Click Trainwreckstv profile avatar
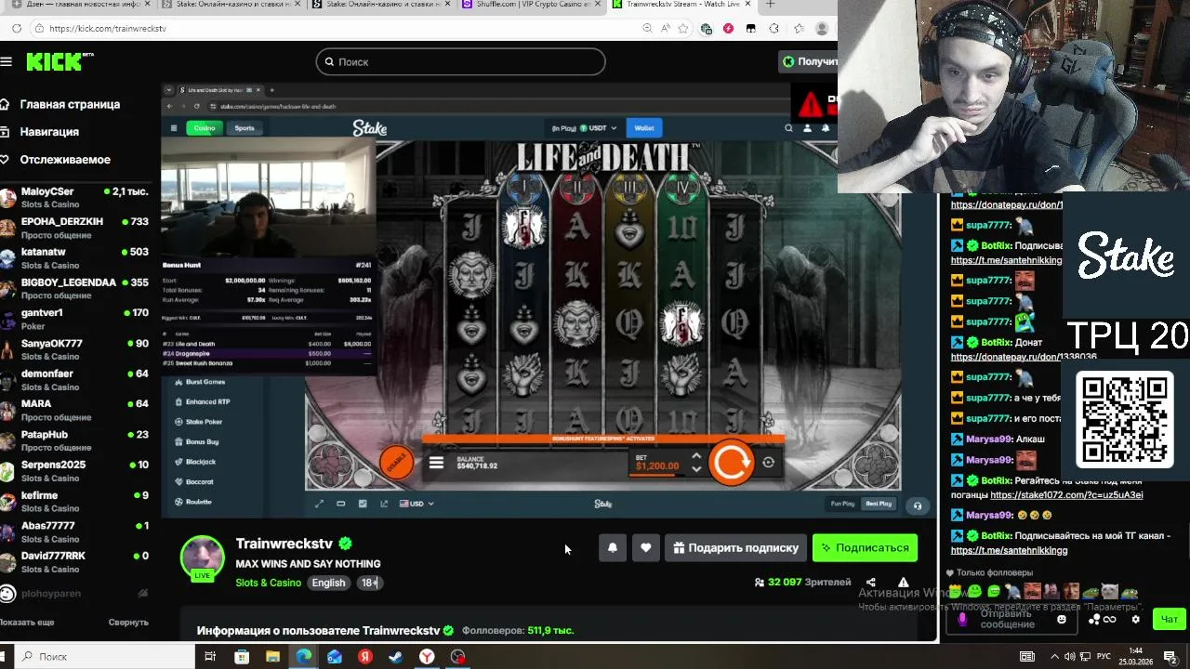1190x669 pixels. click(x=202, y=557)
